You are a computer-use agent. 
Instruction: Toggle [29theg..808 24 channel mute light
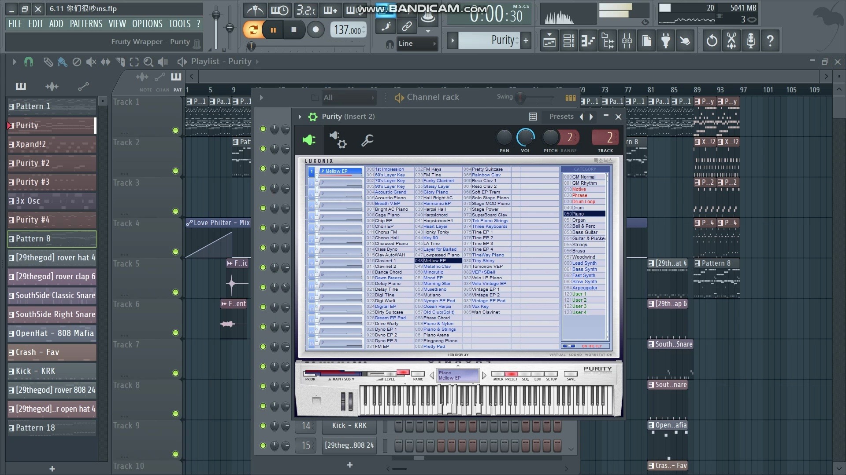point(263,446)
